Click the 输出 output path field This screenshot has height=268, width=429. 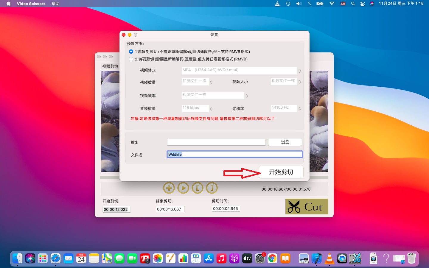[216, 142]
